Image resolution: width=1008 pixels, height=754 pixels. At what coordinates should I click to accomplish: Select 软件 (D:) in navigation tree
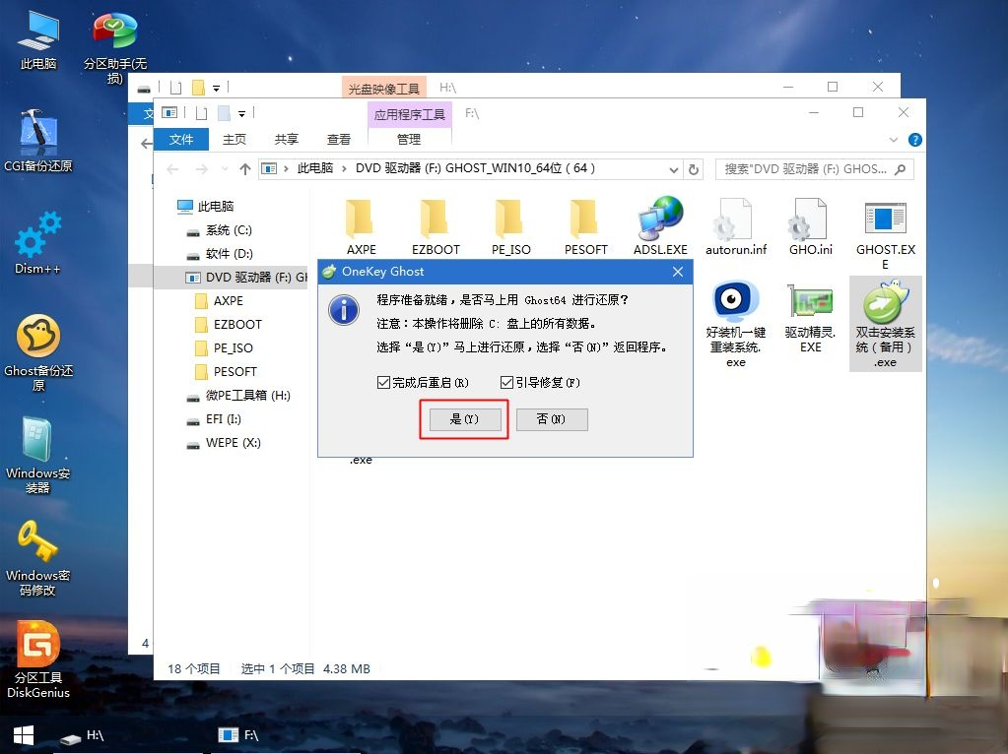tap(220, 254)
